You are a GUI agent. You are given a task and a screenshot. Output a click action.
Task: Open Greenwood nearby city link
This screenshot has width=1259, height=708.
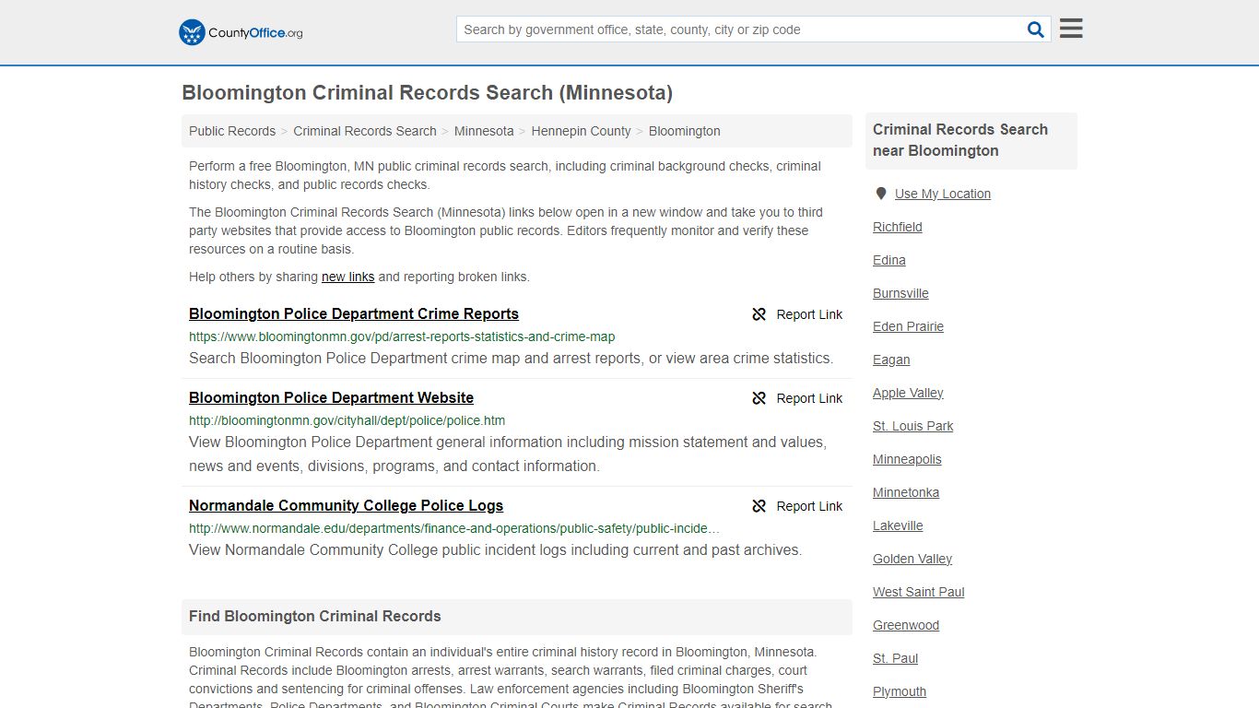(906, 625)
